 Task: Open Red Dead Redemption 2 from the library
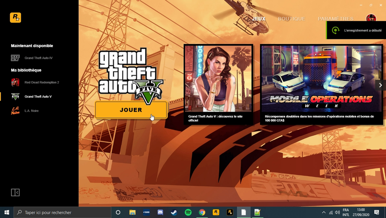coord(35,82)
